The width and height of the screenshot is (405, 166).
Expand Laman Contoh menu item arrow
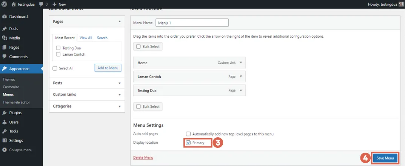(x=241, y=77)
